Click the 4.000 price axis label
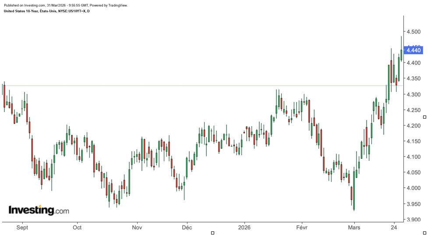This screenshot has height=238, width=431. click(413, 188)
